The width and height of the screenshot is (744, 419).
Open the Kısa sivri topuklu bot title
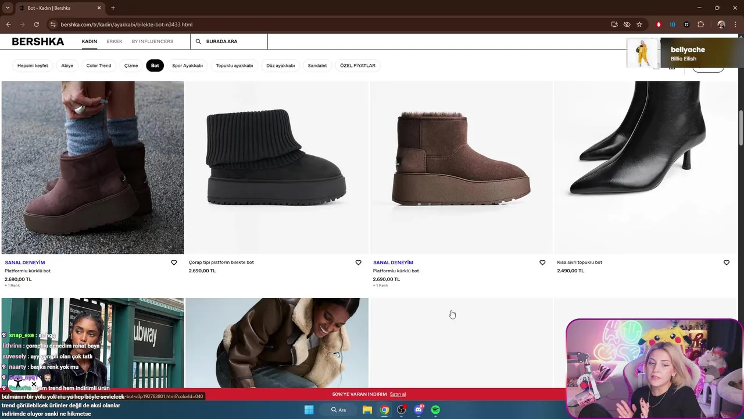pos(580,262)
